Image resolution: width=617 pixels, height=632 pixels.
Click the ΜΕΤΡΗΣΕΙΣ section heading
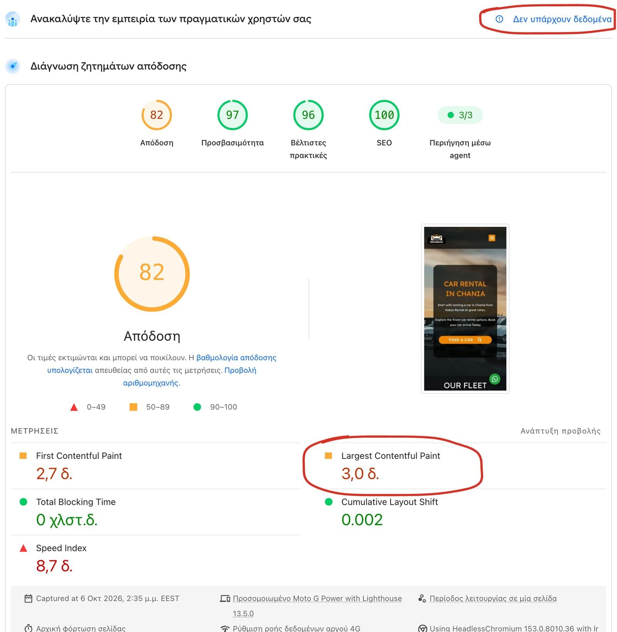pyautogui.click(x=34, y=431)
